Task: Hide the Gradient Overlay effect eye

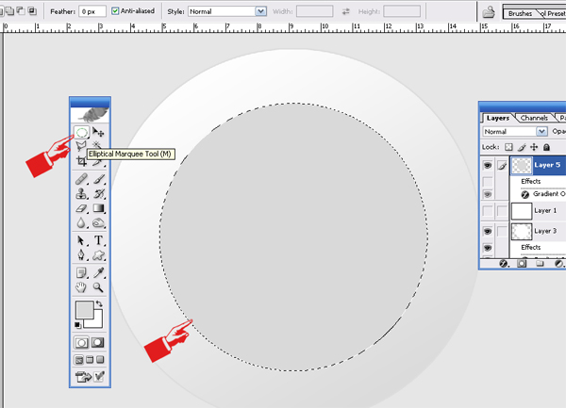Action: (x=488, y=194)
